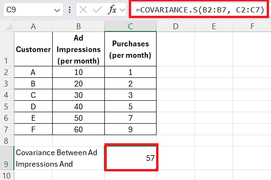271x180 pixels.
Task: Select purchases cell with value 7
Action: (131, 118)
